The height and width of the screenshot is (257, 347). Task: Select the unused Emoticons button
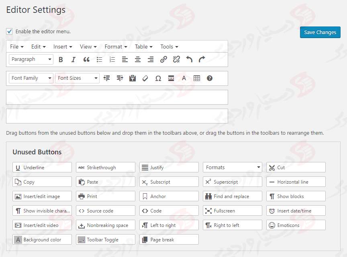click(296, 225)
